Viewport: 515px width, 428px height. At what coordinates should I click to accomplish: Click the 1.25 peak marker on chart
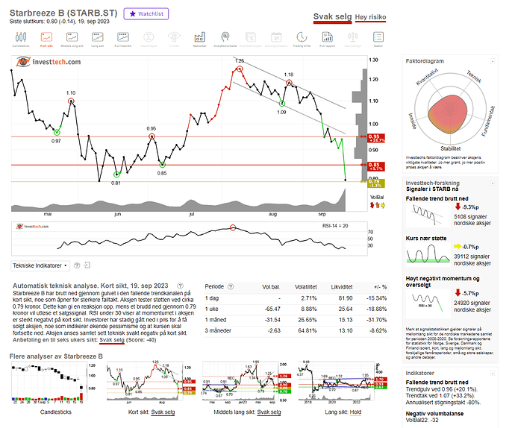(240, 69)
